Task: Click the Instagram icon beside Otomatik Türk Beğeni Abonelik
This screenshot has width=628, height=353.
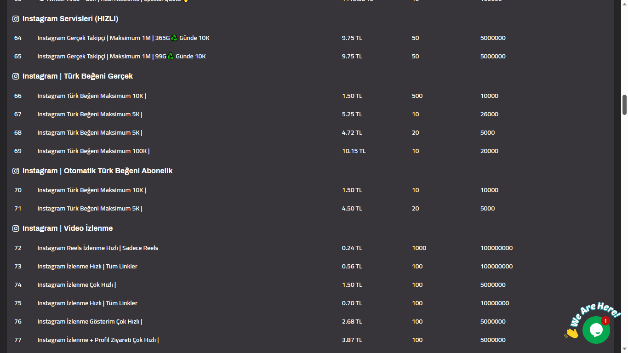Action: 16,171
